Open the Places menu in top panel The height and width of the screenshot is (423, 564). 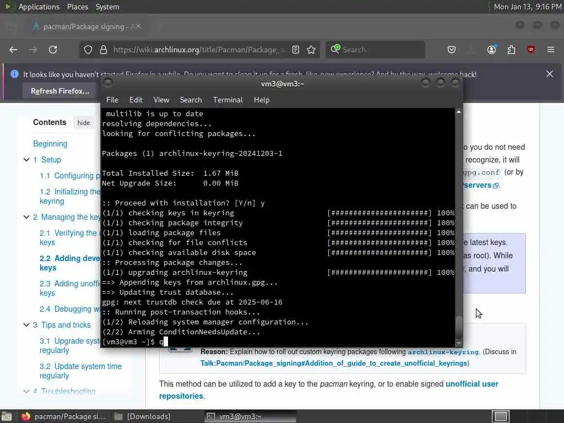[x=78, y=7]
